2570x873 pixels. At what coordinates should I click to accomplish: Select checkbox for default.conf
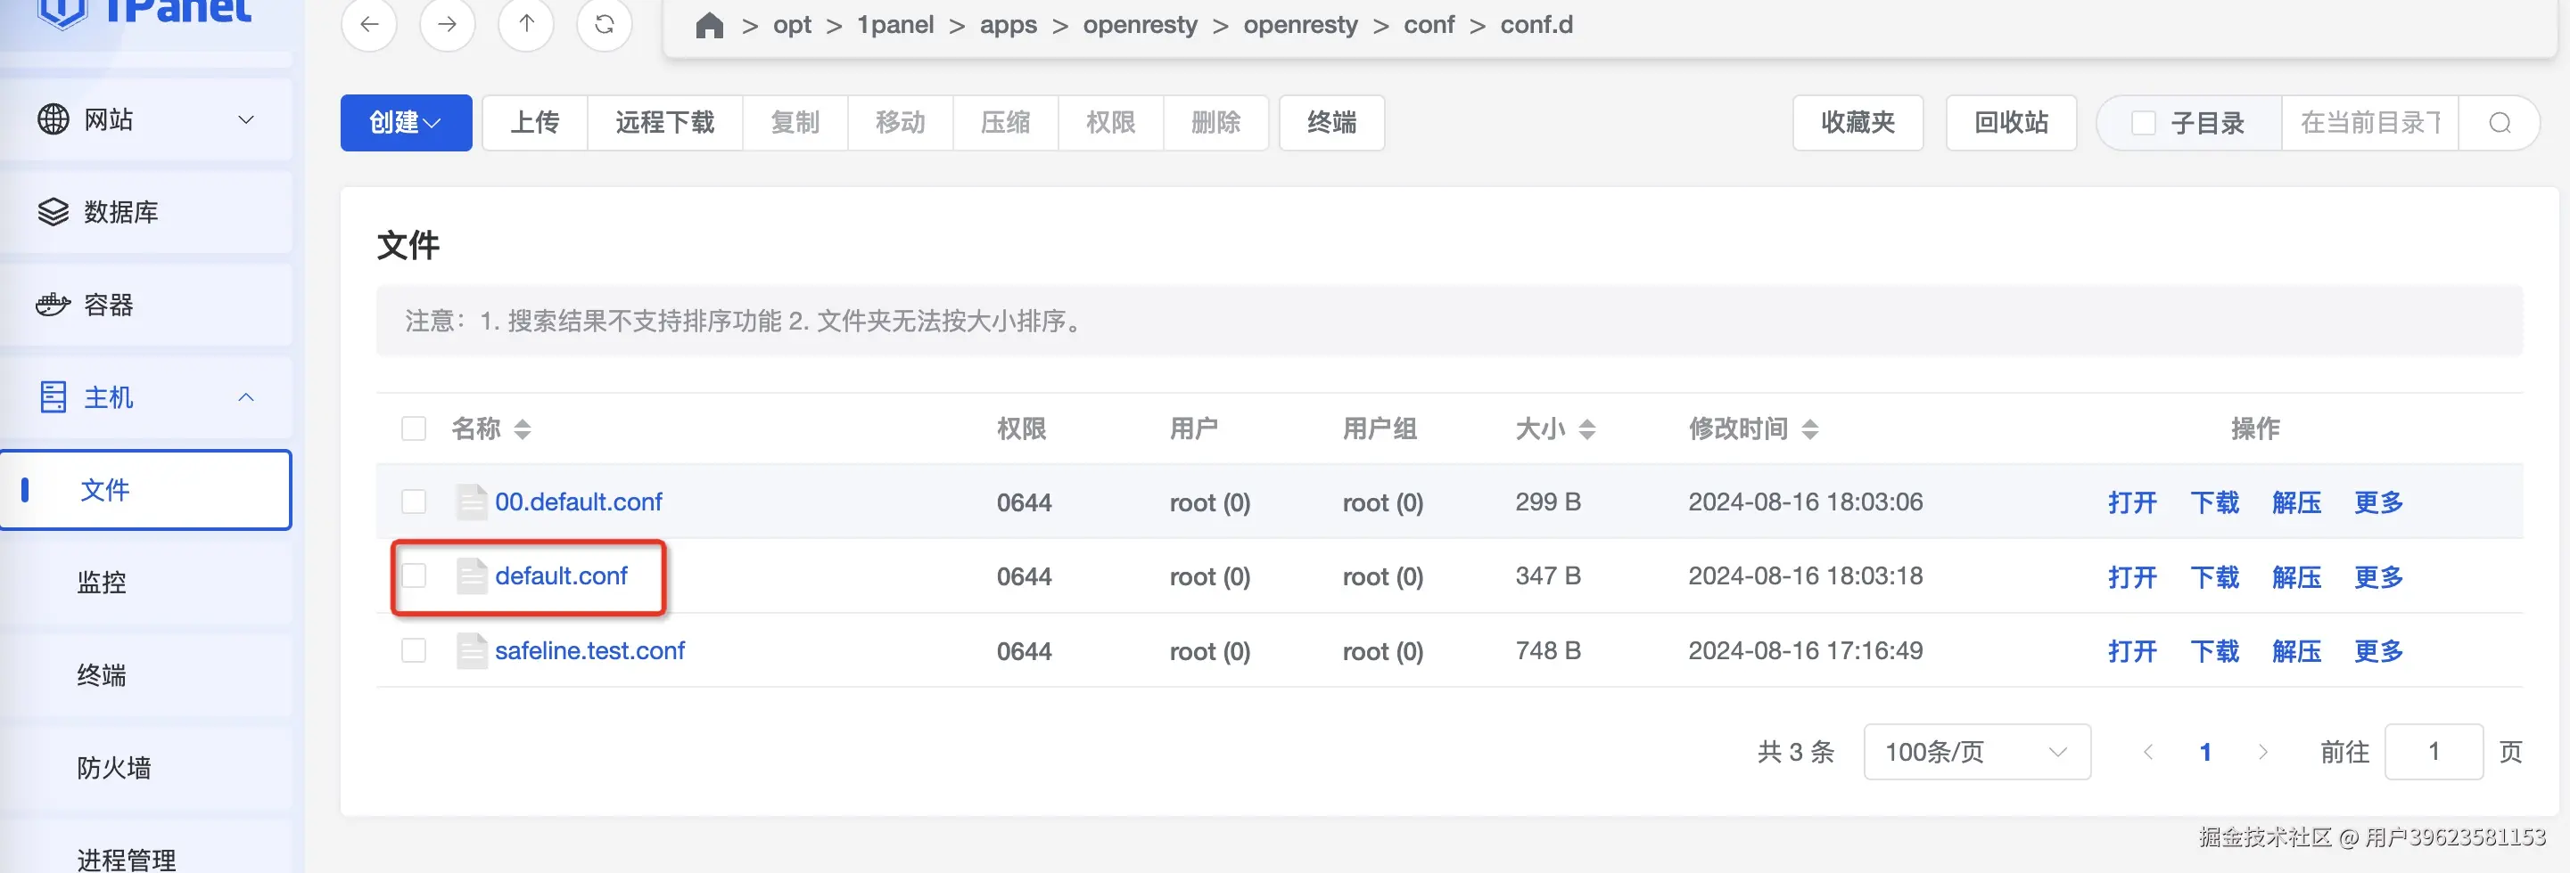[413, 576]
